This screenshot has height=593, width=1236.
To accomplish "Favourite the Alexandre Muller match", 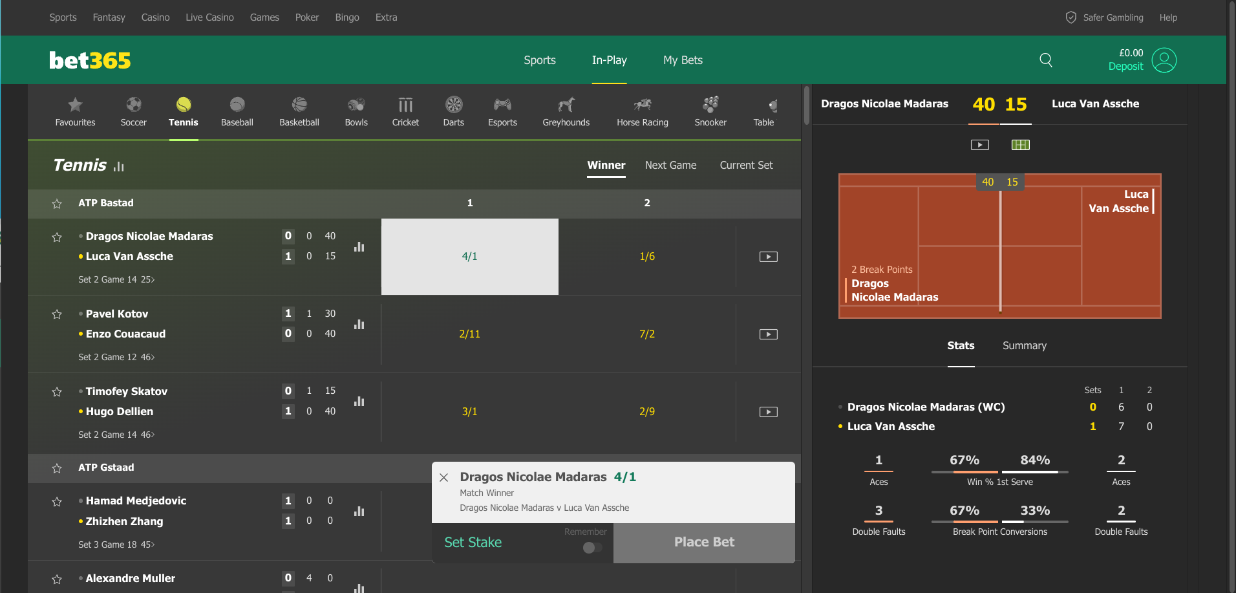I will pyautogui.click(x=57, y=579).
